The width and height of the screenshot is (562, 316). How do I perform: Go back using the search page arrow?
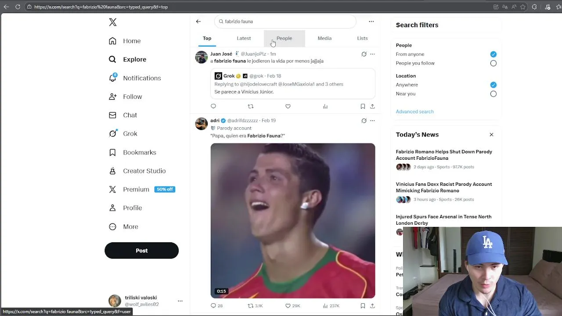198,21
